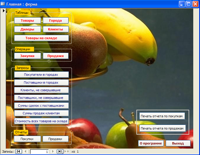The image size is (200, 155).
Task: Click the Выход button
Action: click(178, 143)
